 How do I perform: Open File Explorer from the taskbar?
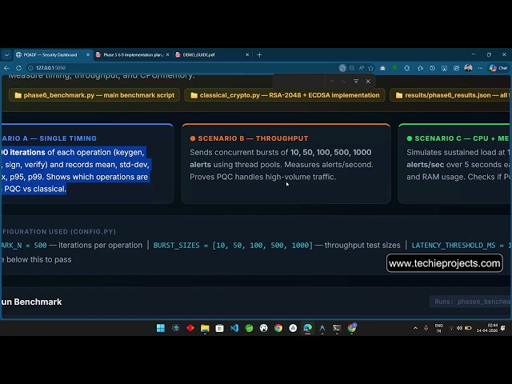click(x=205, y=328)
